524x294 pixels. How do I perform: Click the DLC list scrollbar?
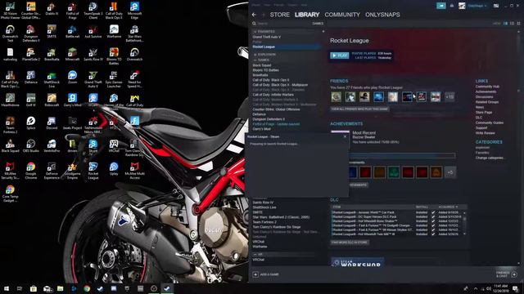[x=464, y=223]
